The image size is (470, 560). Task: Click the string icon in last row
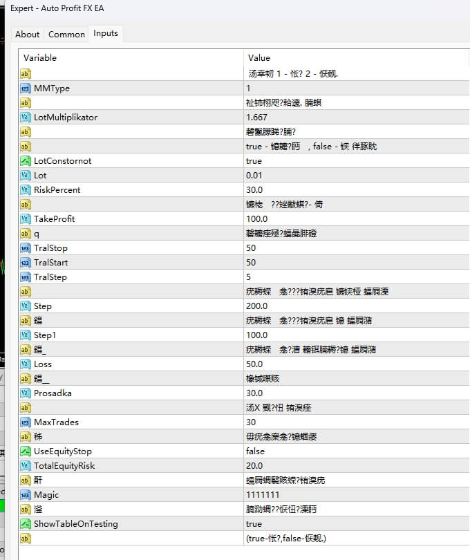(26, 538)
